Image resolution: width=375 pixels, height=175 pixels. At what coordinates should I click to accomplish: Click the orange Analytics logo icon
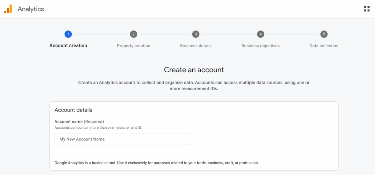[8, 9]
